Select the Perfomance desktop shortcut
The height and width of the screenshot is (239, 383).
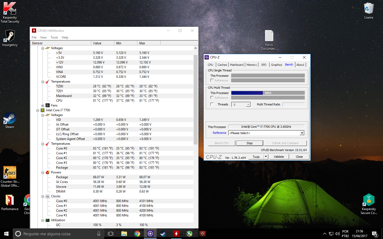pos(10,202)
